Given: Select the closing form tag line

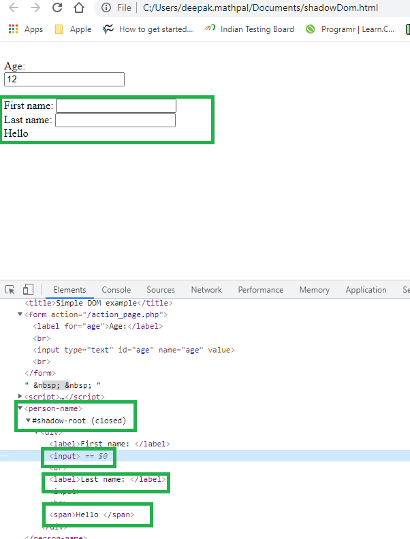Looking at the screenshot, I should tap(40, 373).
